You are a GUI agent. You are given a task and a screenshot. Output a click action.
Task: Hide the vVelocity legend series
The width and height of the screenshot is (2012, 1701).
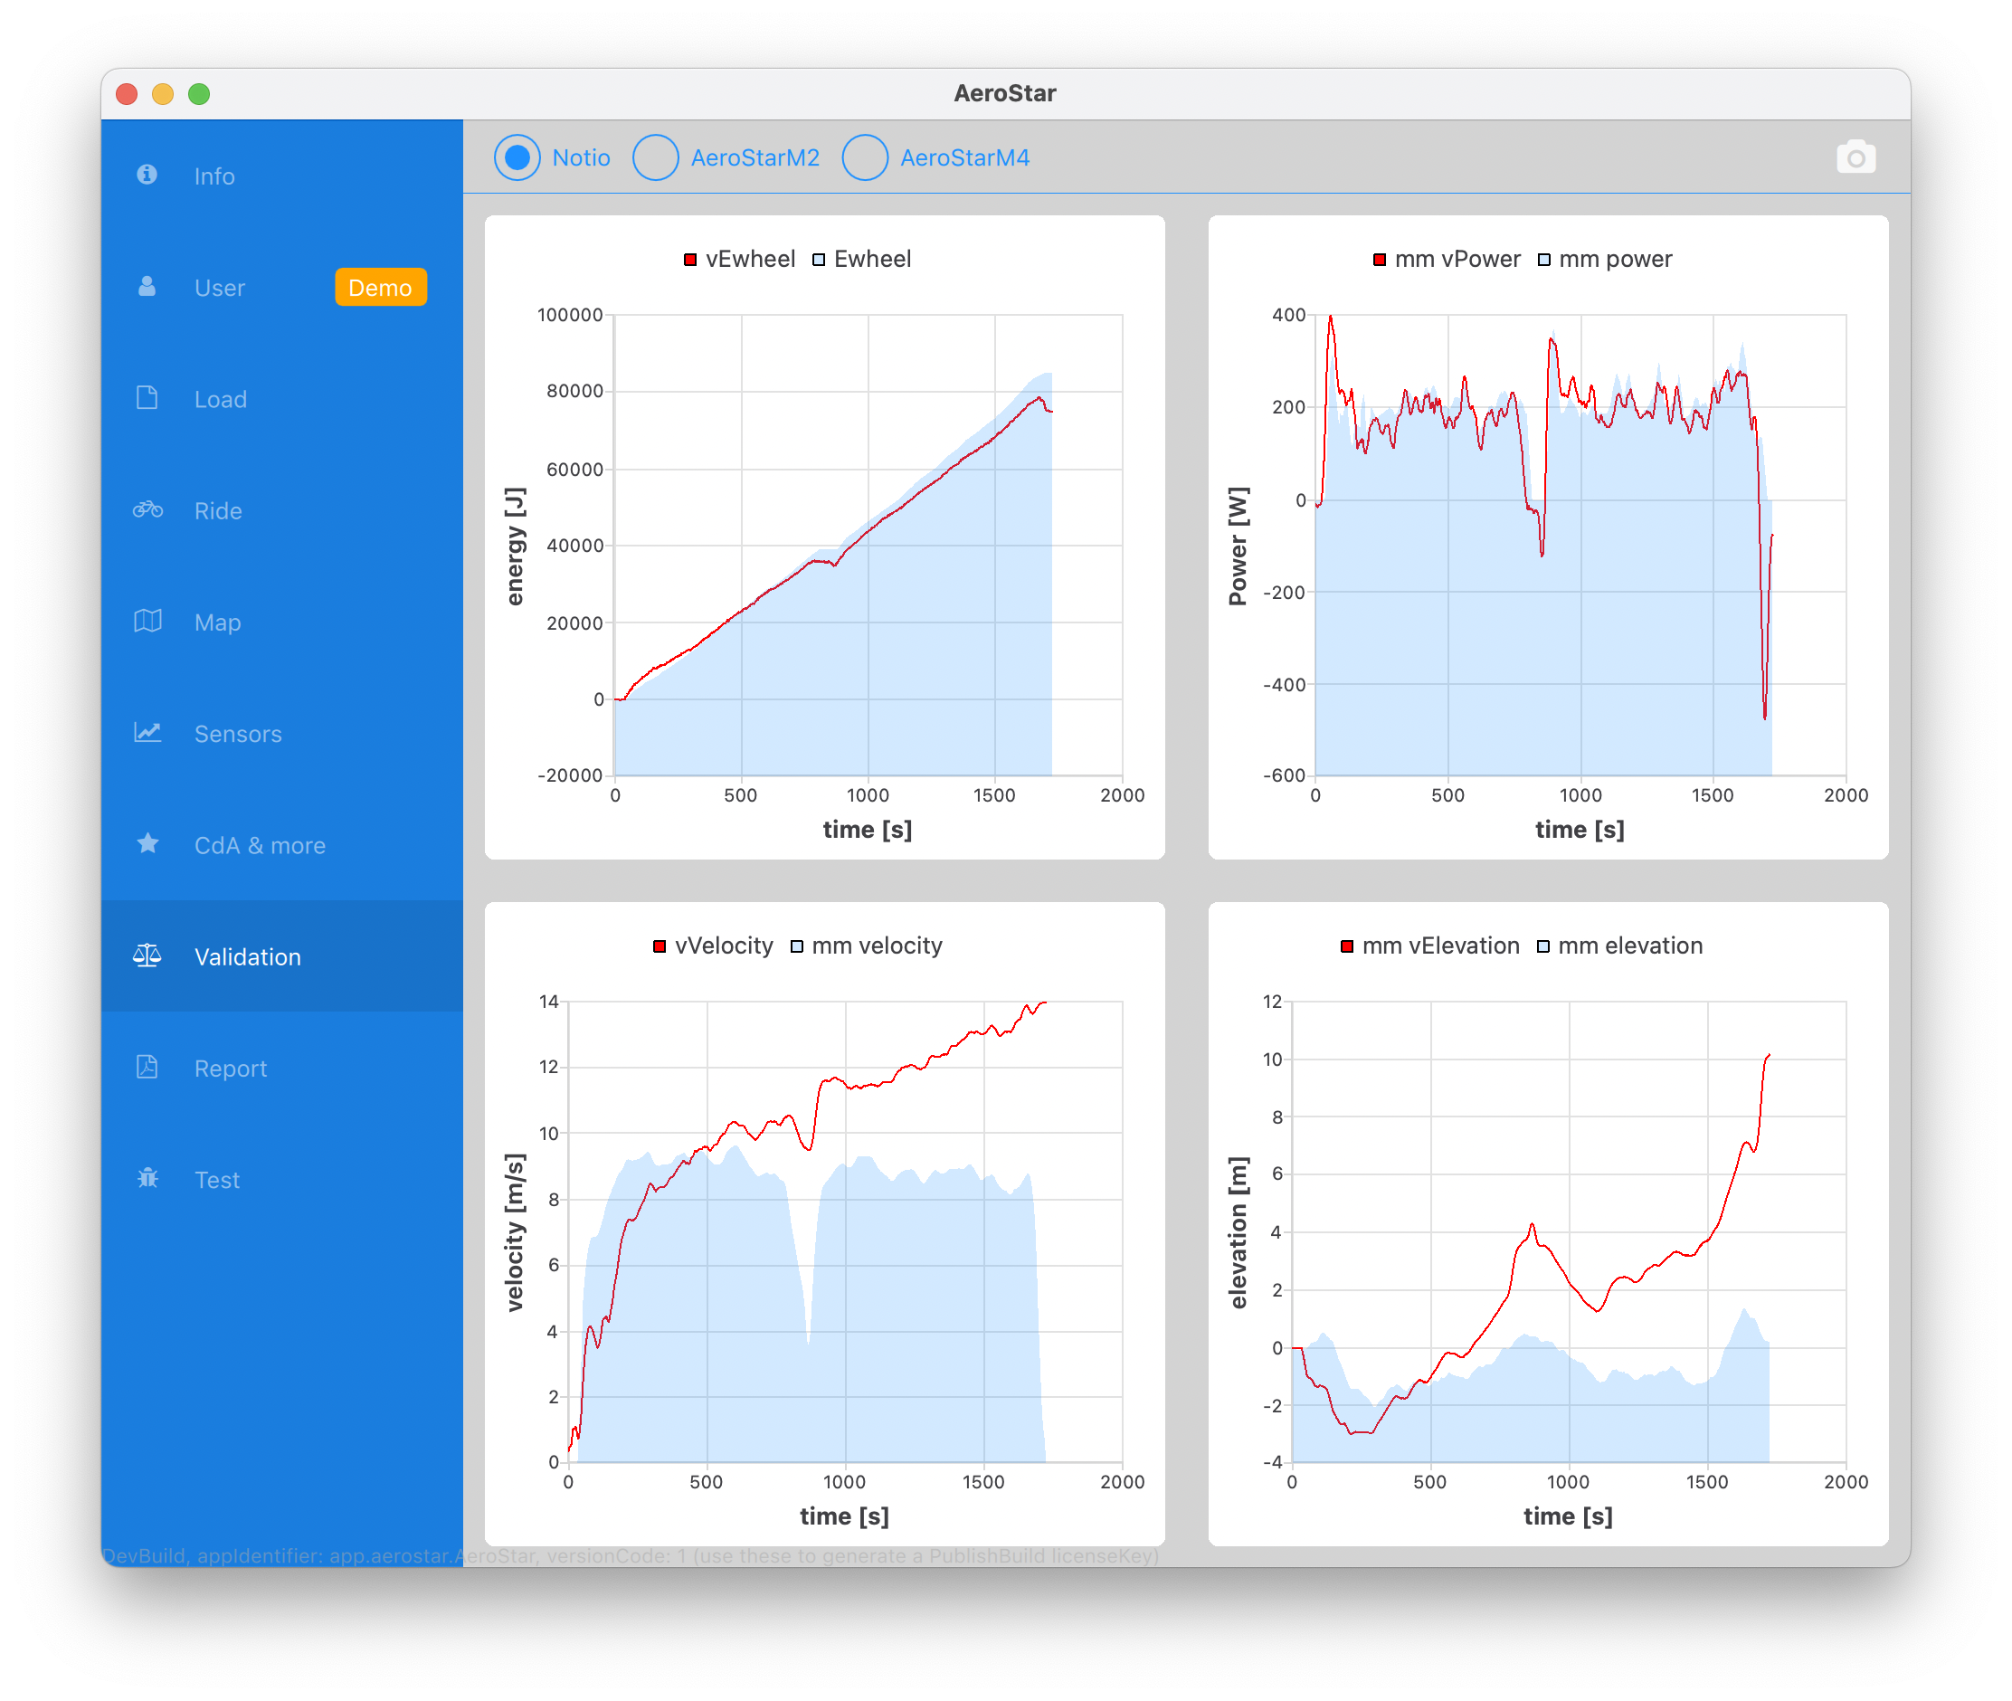(x=714, y=946)
